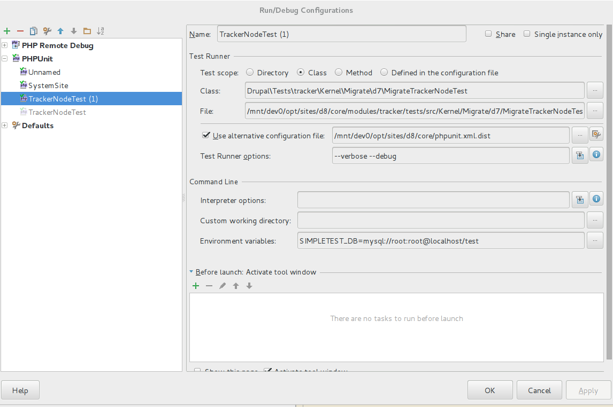Click the right panel vertical scrollbar
613x407 pixels.
point(609,191)
